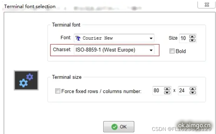Click the TrueType icon beside Courier New
Viewport: 216px width, 134px height.
(78, 38)
